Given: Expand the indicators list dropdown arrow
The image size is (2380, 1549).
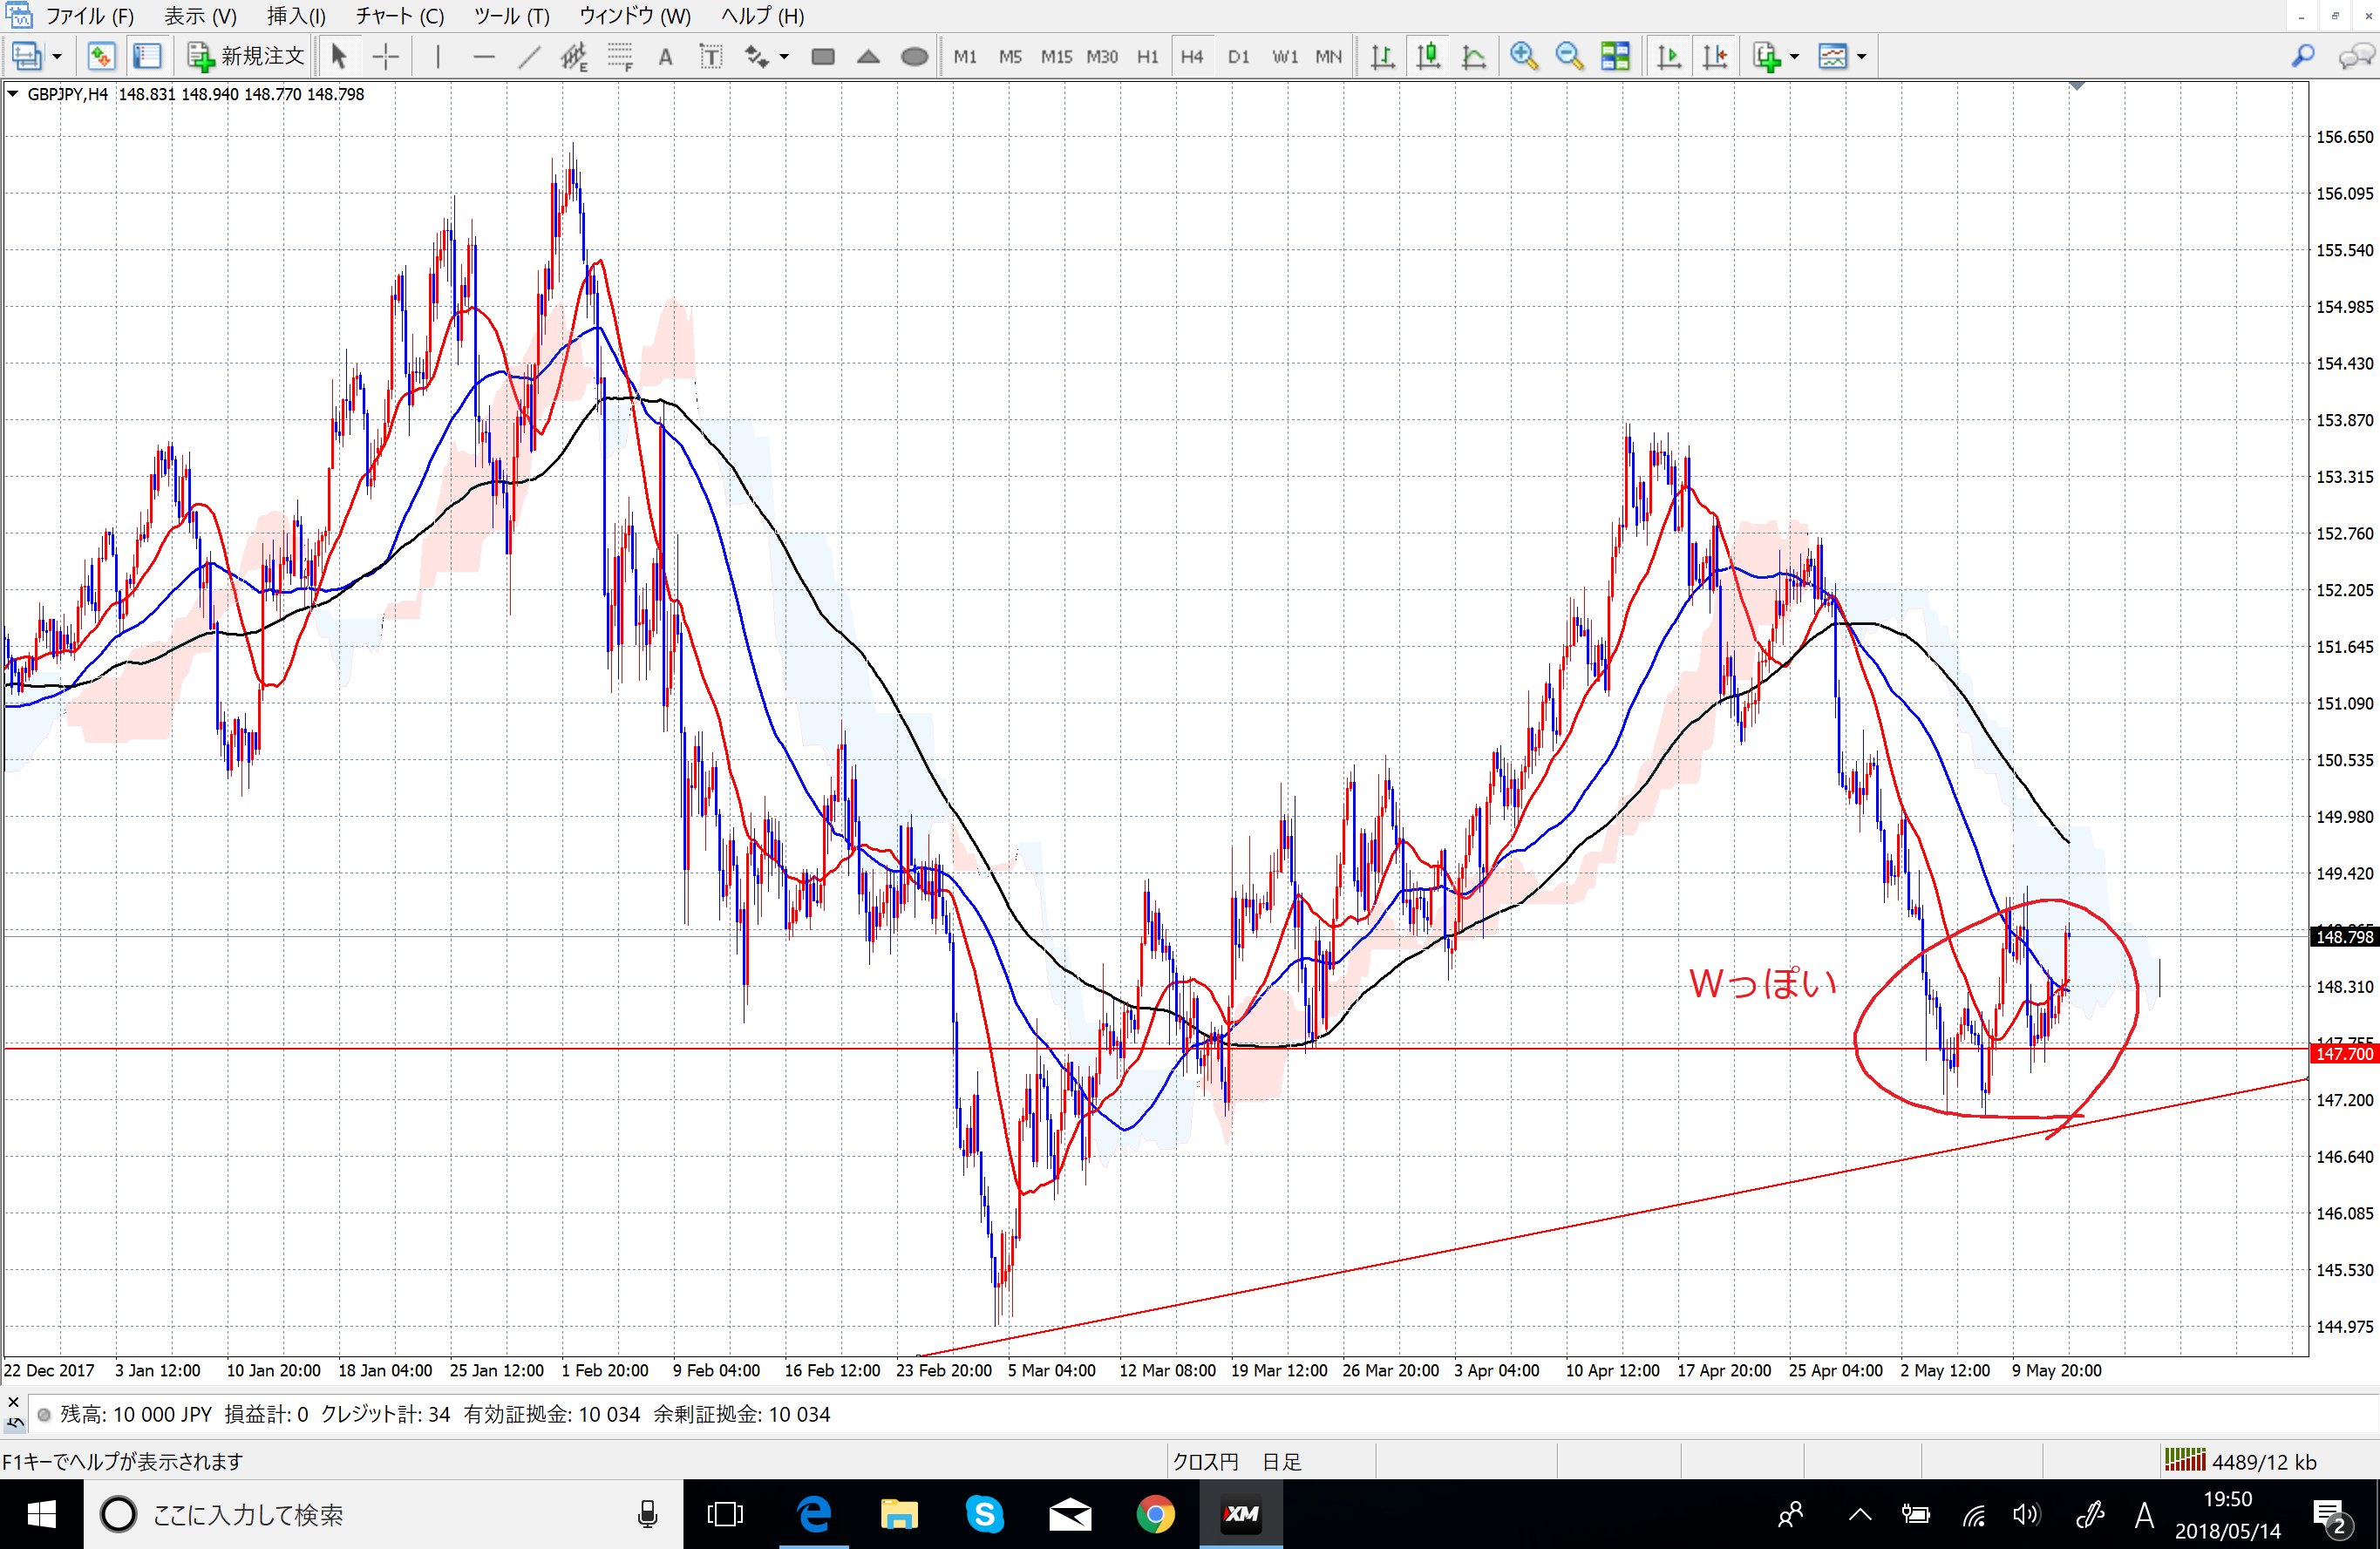Looking at the screenshot, I should pyautogui.click(x=1795, y=57).
